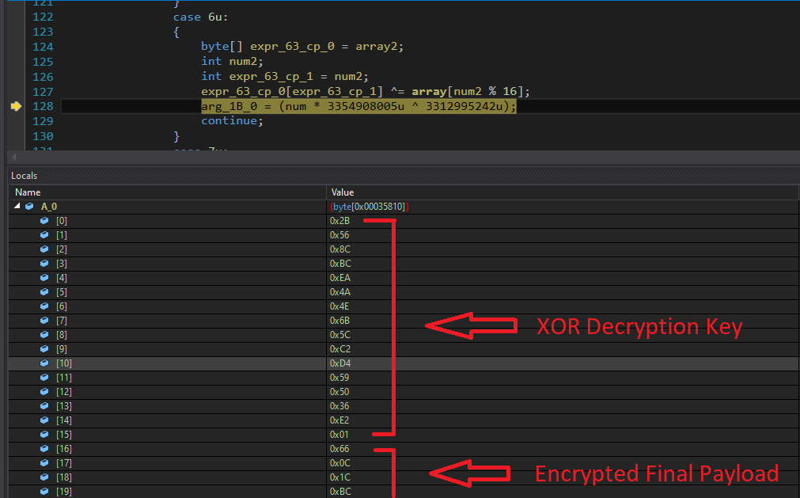Screen dimensions: 800x498
Task: Click the A_0 variable cube icon
Action: click(29, 206)
